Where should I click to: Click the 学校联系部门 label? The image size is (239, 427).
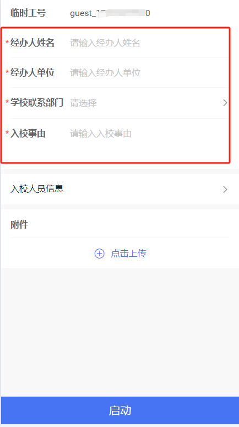click(37, 102)
